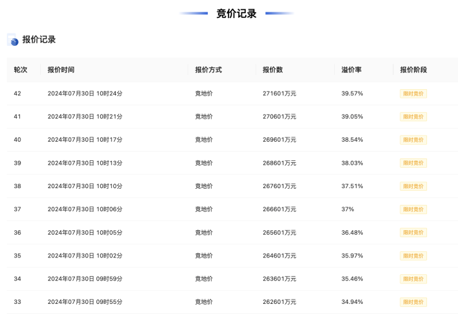Select 竞地价 in the round 36 row

click(x=204, y=233)
